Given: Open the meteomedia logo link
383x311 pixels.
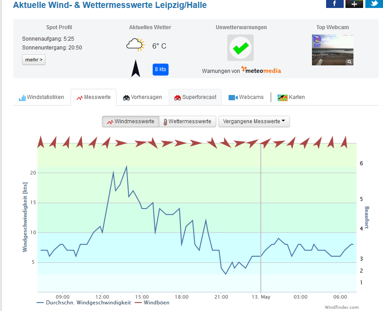Looking at the screenshot, I should (261, 70).
